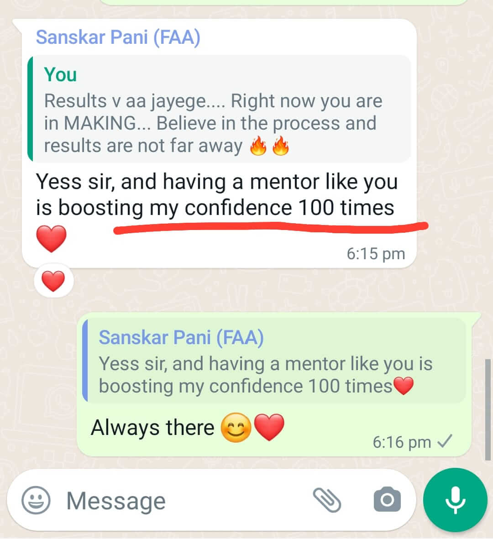
Task: Click the red heart emoji after 100 times
Action: click(51, 239)
